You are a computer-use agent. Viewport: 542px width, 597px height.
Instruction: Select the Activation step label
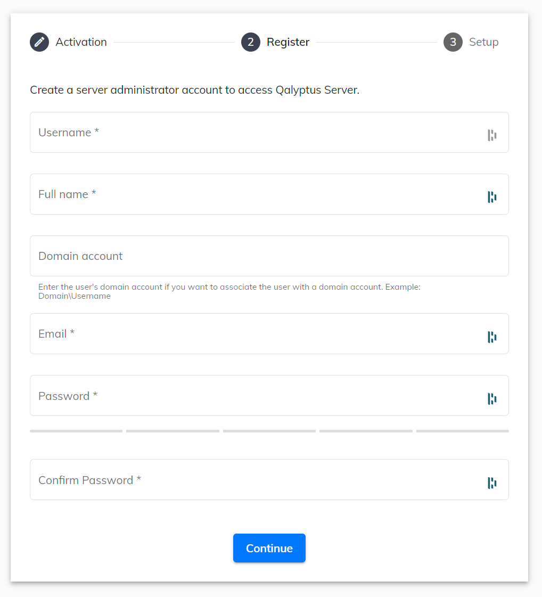[x=81, y=42]
